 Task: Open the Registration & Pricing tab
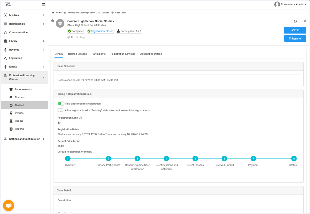tap(123, 54)
